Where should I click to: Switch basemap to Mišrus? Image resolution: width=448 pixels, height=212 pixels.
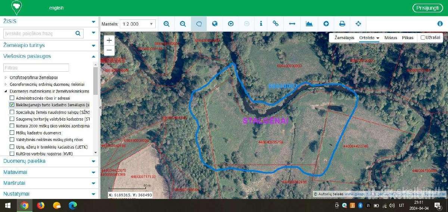click(x=391, y=38)
